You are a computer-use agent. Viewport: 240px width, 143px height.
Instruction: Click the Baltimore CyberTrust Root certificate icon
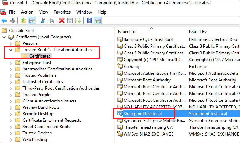click(120, 39)
